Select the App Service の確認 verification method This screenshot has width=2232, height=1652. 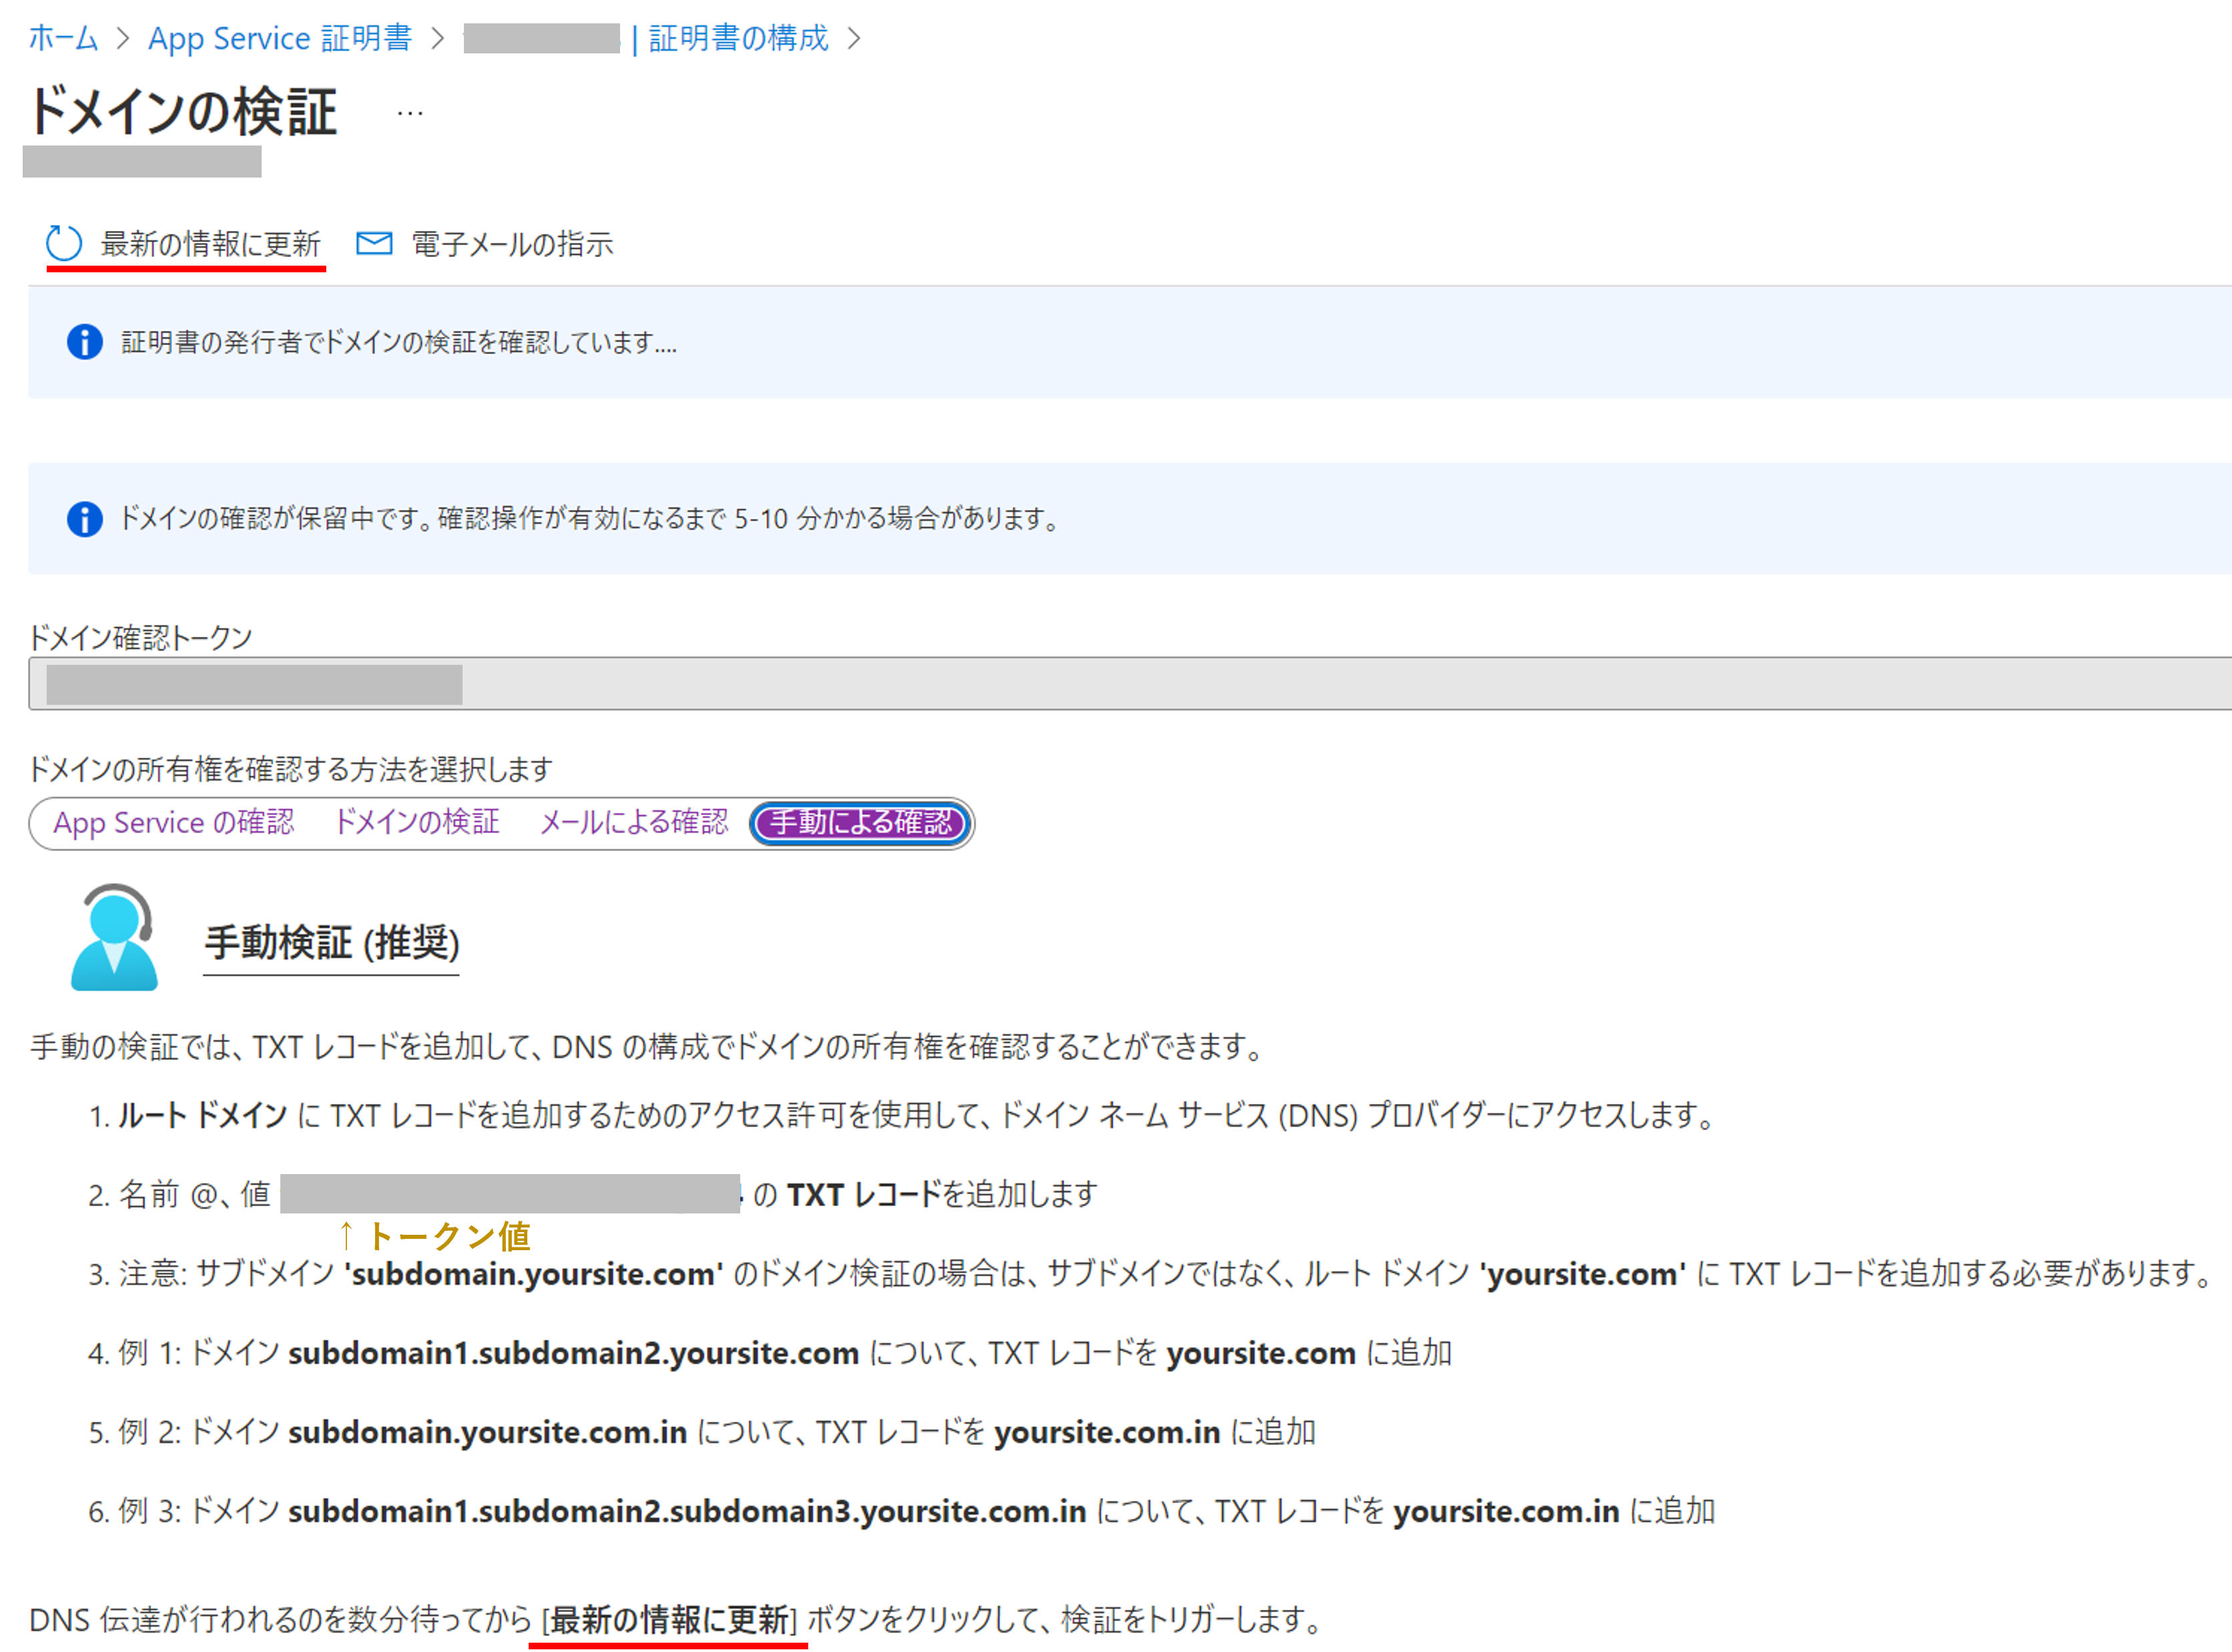point(174,823)
